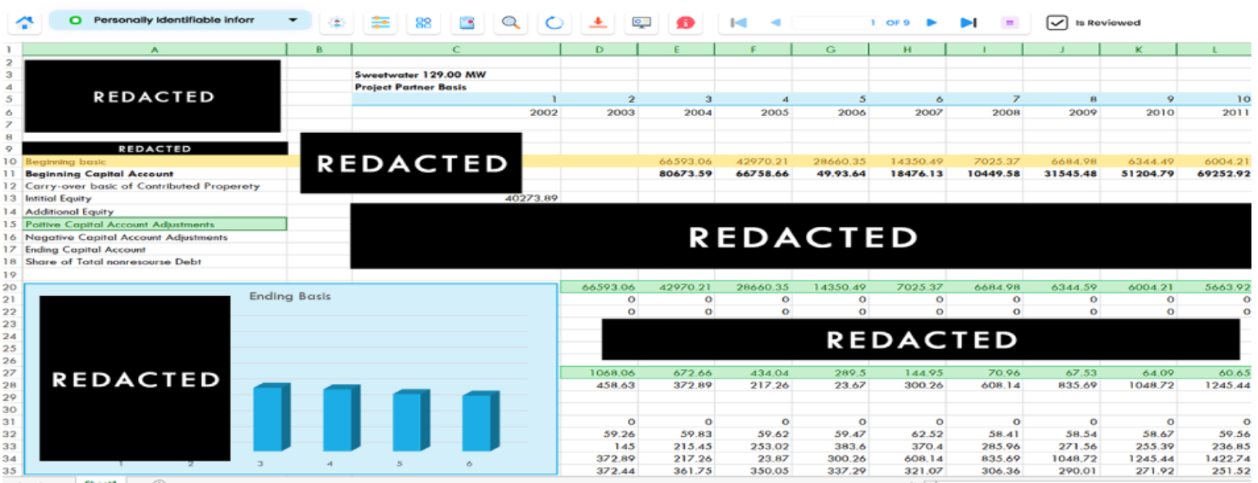The height and width of the screenshot is (483, 1258).
Task: Go to the next page
Action: point(931,22)
